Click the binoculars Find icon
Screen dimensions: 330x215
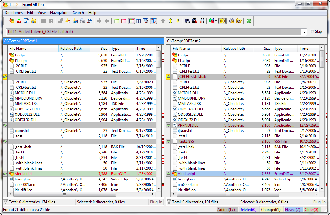pyautogui.click(x=187, y=21)
